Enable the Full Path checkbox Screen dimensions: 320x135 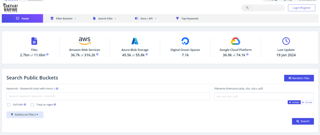9,105
